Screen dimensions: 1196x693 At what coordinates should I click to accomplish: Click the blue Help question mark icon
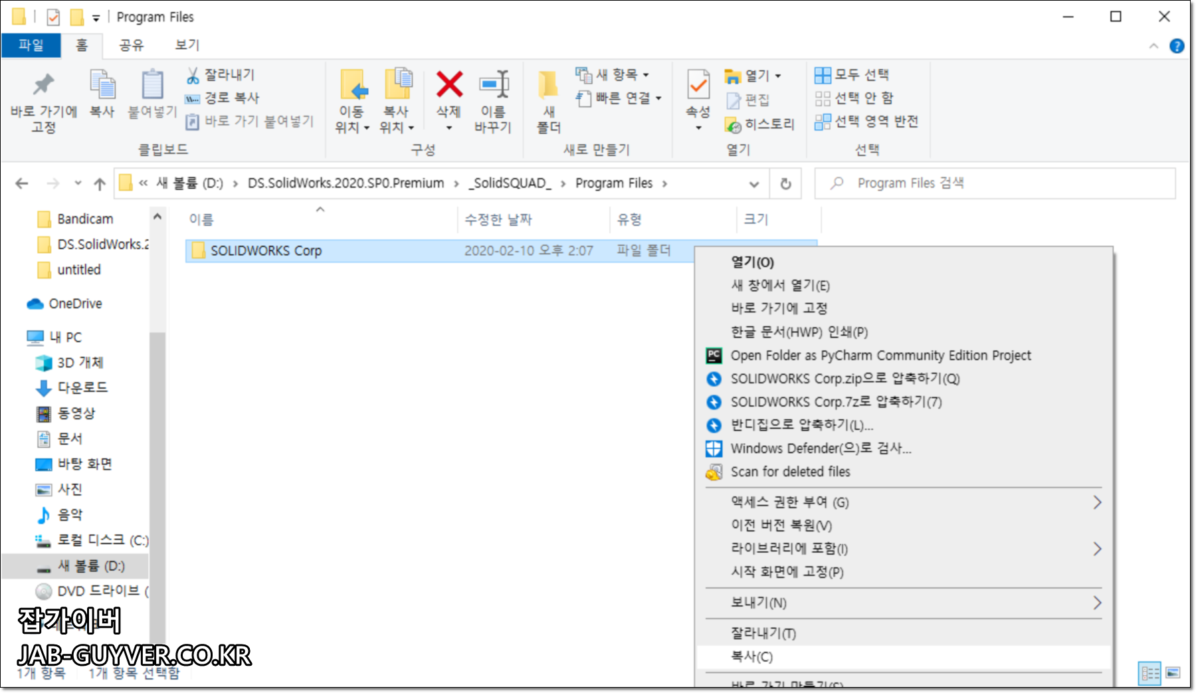[1177, 46]
